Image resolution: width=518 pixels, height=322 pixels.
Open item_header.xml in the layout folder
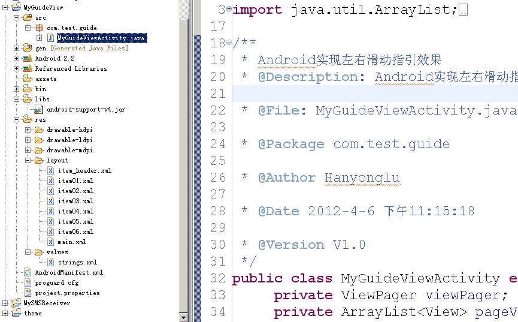(84, 170)
